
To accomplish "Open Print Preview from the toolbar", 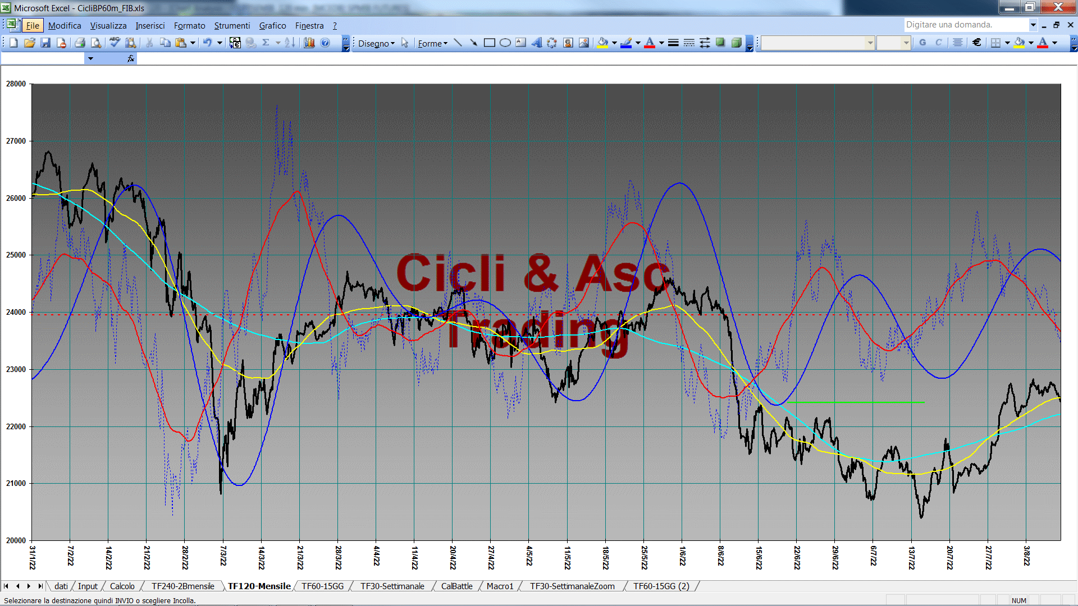I will click(96, 43).
